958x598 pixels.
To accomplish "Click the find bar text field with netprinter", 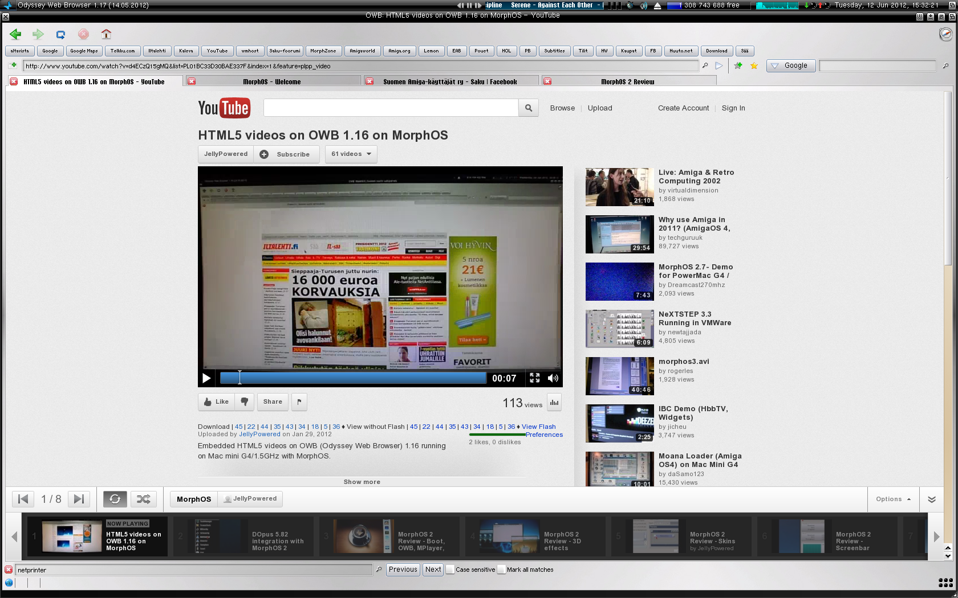I will tap(193, 570).
